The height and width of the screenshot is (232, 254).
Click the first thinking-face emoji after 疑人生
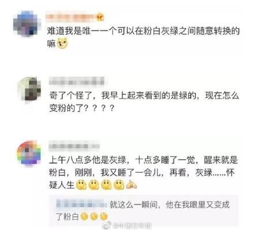(x=81, y=185)
